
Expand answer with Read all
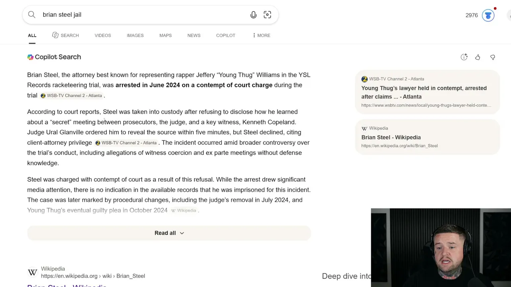[169, 233]
